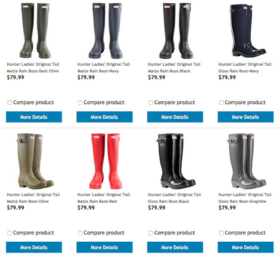Click More Details under Gloss Navy boot
Image resolution: width=280 pixels, height=257 pixels.
[x=245, y=117]
